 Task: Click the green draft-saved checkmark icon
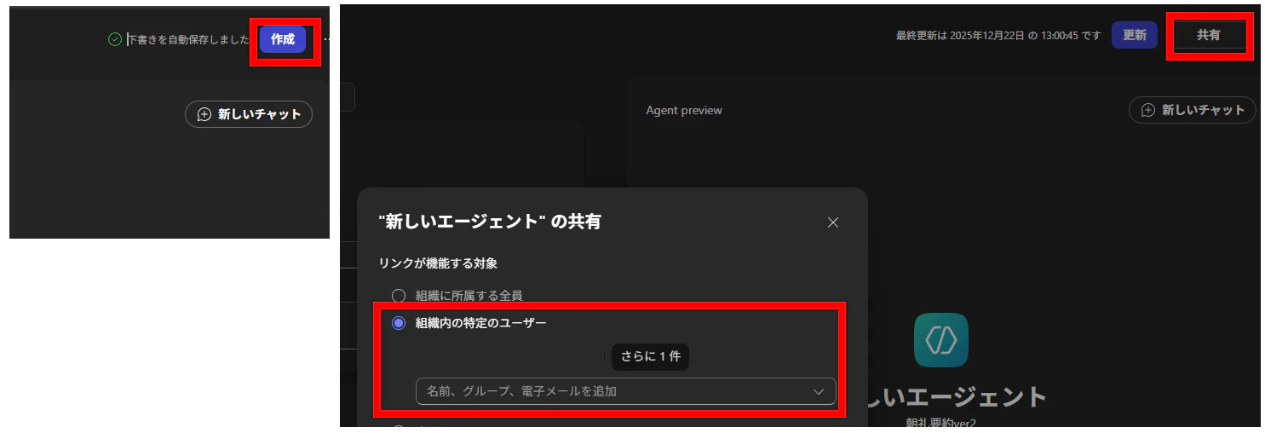pyautogui.click(x=115, y=39)
